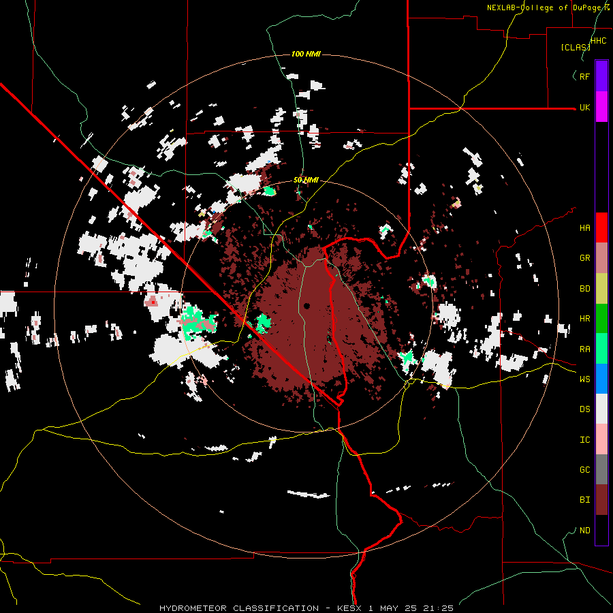This screenshot has width=613, height=613.
Task: Click the HHC product label
Action: pos(598,41)
